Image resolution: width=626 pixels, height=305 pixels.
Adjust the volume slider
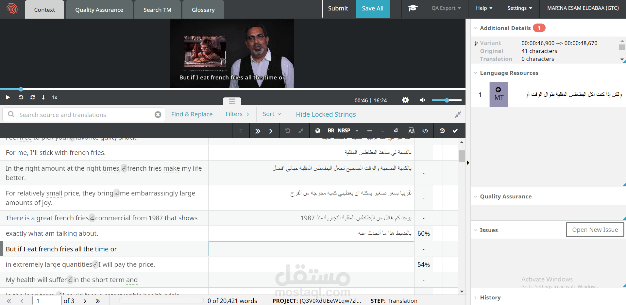coord(447,100)
